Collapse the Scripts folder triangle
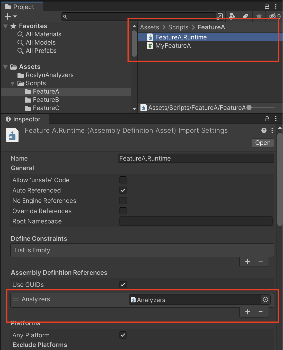The height and width of the screenshot is (350, 283). click(13, 84)
